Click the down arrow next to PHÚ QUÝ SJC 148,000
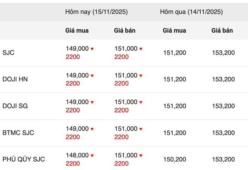Screen dimensions: 248x170 click(x=92, y=156)
